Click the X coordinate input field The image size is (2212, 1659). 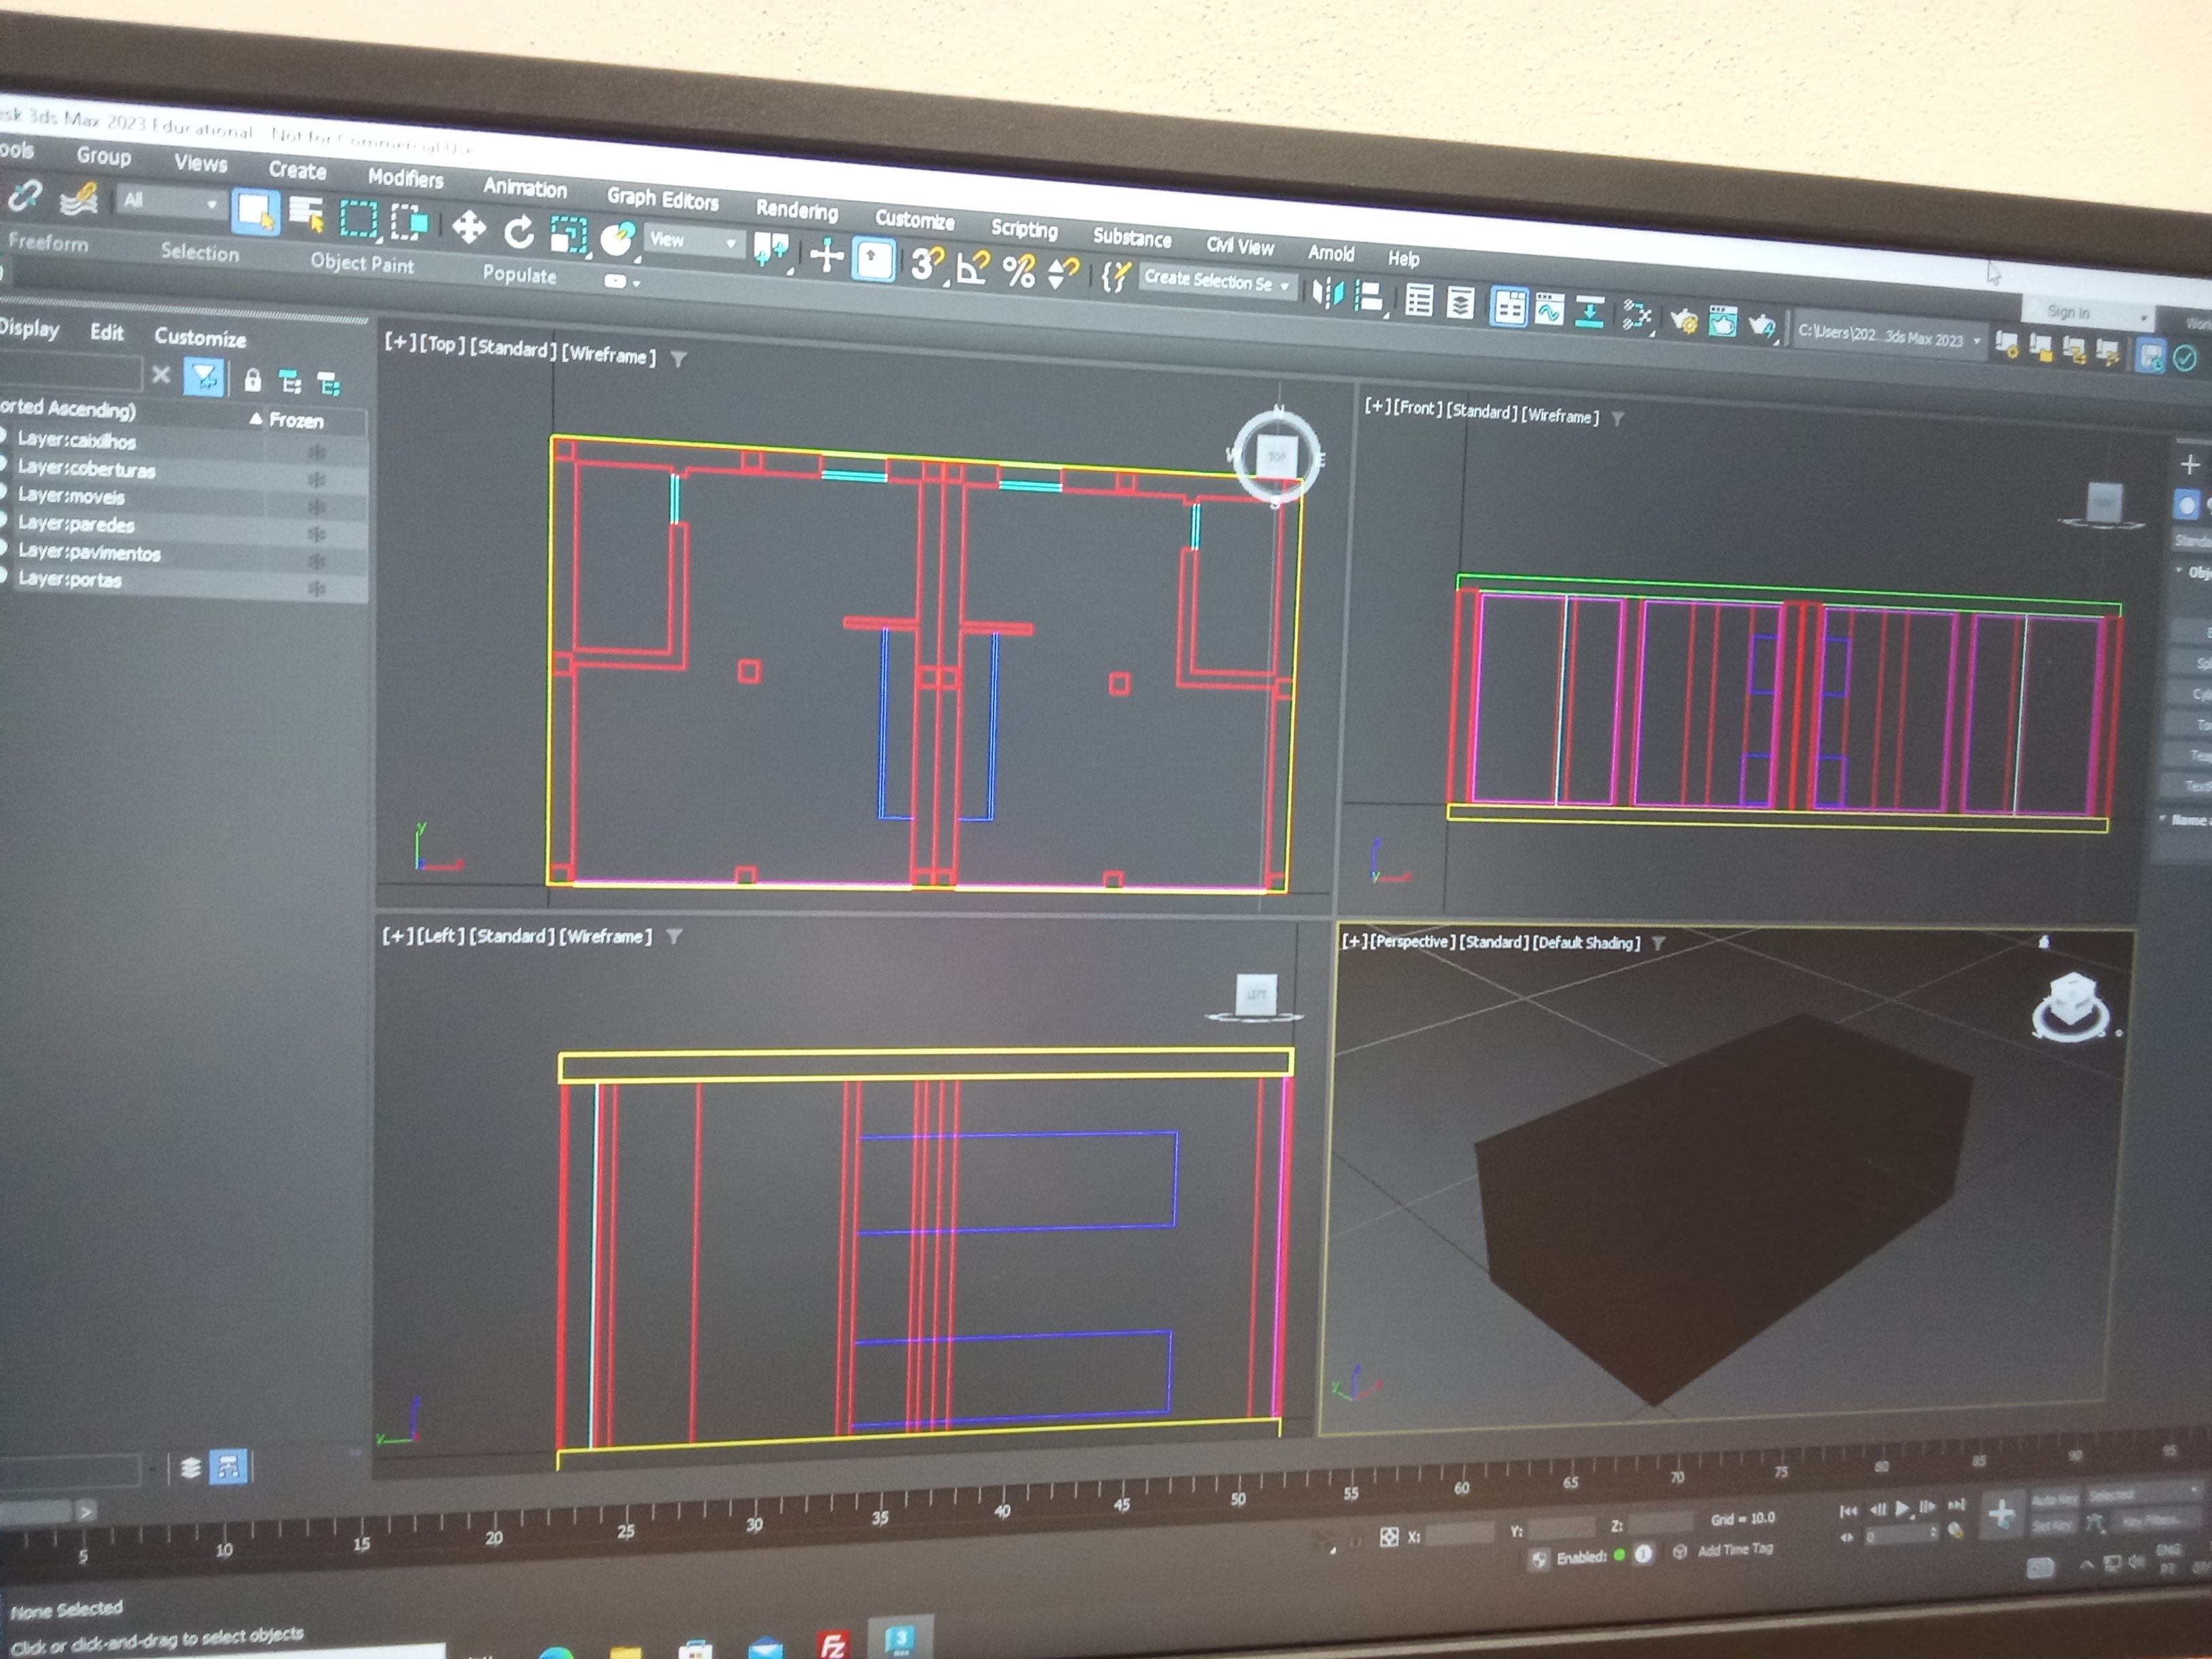tap(1459, 1533)
